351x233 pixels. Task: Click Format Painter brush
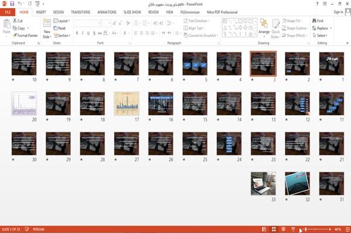[x=25, y=36]
